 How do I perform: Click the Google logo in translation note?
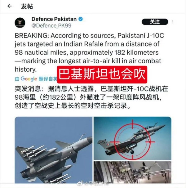coord(29,79)
